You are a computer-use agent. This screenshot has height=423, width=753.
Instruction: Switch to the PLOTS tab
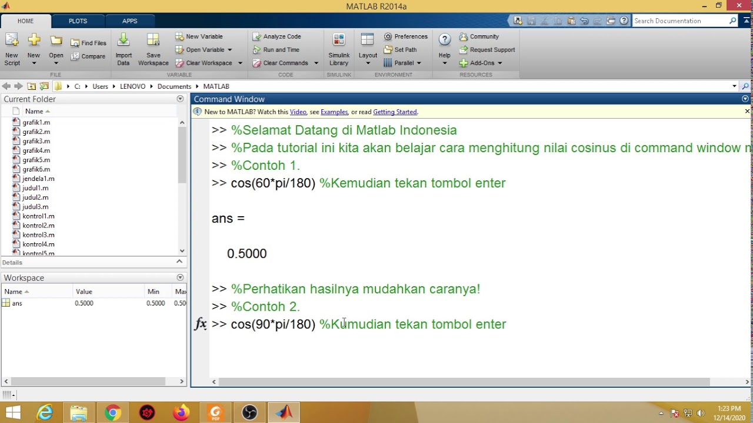pos(78,21)
